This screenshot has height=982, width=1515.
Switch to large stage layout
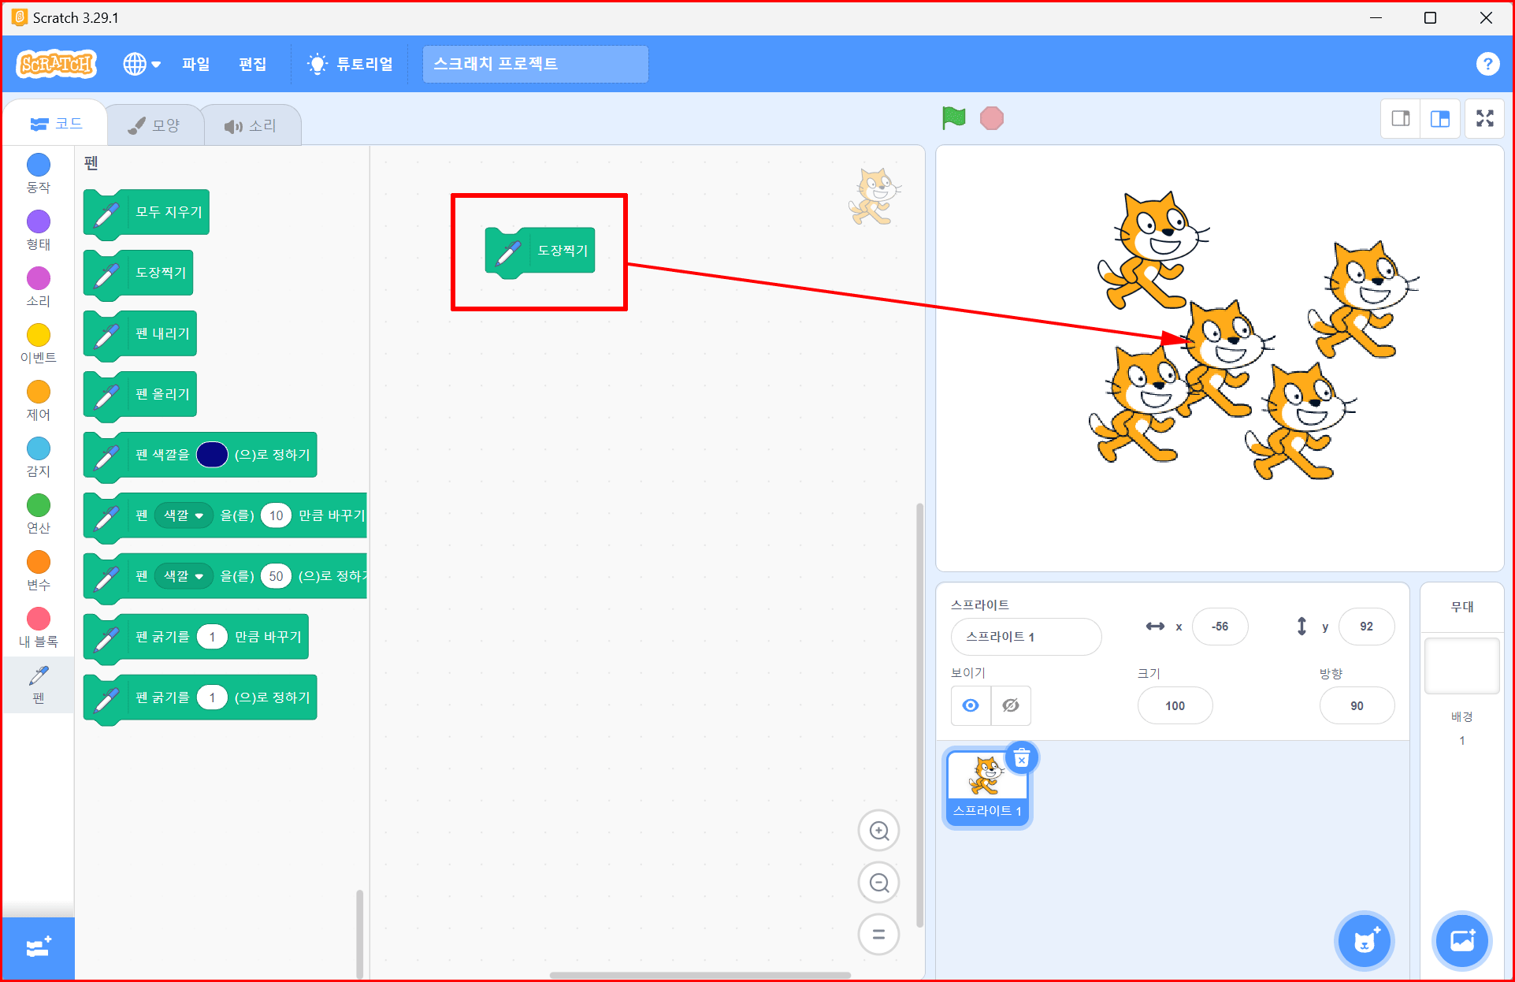pos(1440,119)
